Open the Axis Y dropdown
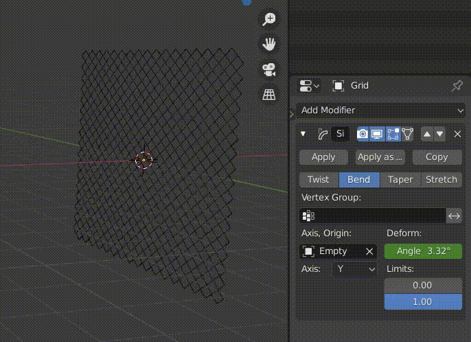 coord(354,269)
